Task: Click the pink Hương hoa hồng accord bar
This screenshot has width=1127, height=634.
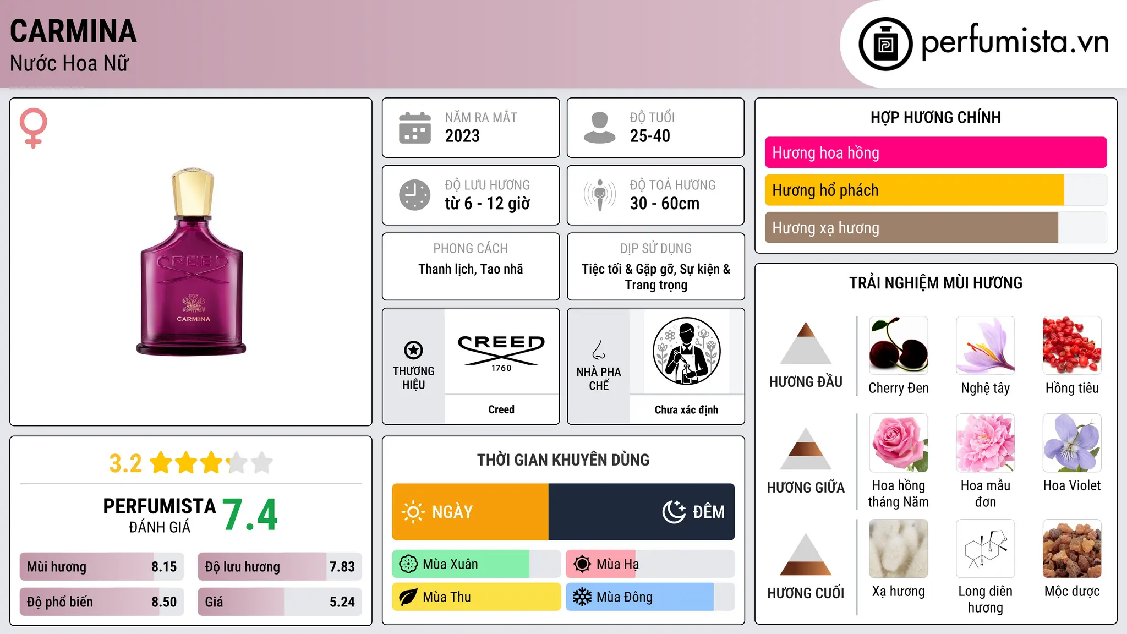Action: tap(936, 152)
